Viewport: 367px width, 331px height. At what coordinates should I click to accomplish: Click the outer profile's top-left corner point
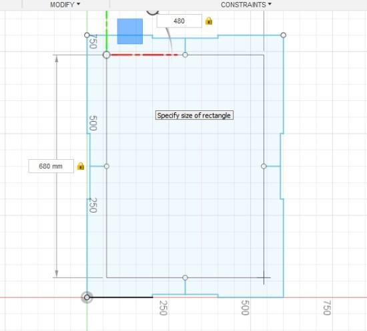87,35
